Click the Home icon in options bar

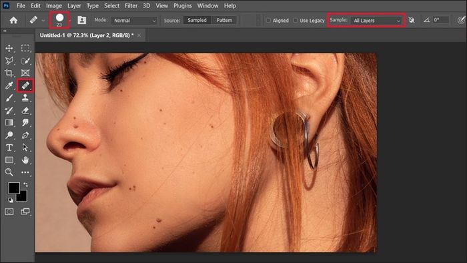click(x=13, y=20)
